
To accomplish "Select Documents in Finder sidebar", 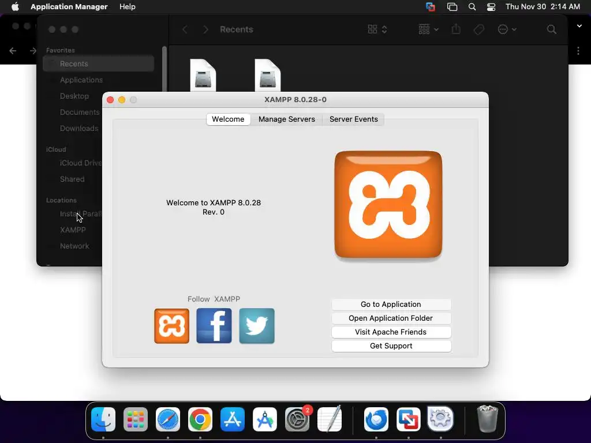I will coord(80,112).
